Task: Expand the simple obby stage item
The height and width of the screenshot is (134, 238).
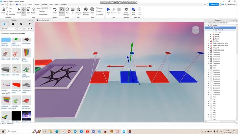Action: [x=208, y=50]
